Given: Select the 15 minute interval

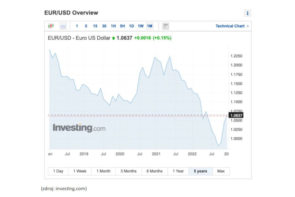Looking at the screenshot, I should coord(95,26).
